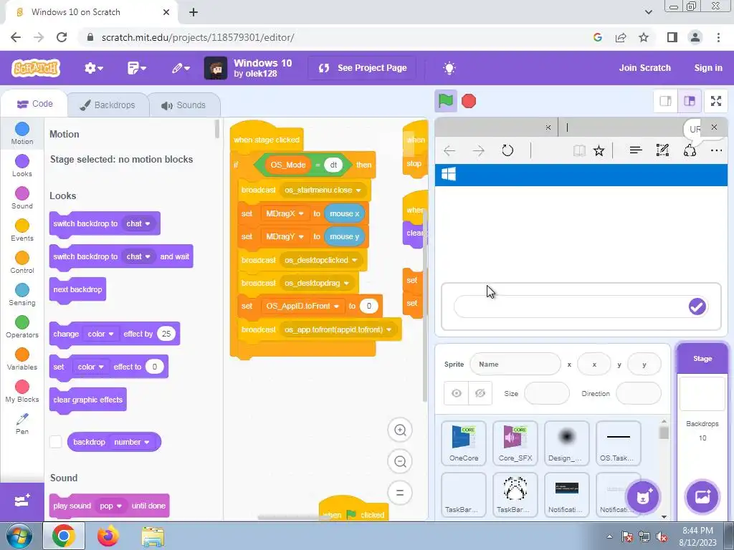
Task: Click the next backdrop block
Action: pyautogui.click(x=77, y=289)
